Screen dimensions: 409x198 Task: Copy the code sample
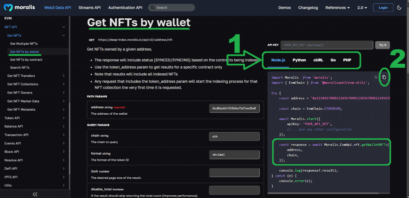tap(384, 77)
